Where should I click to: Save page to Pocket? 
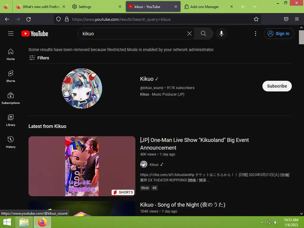click(286, 19)
